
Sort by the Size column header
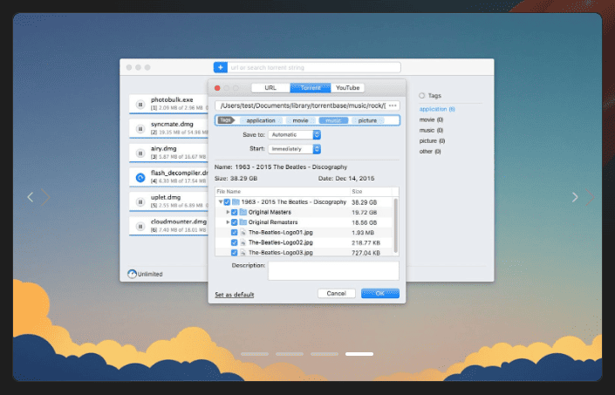[x=371, y=192]
